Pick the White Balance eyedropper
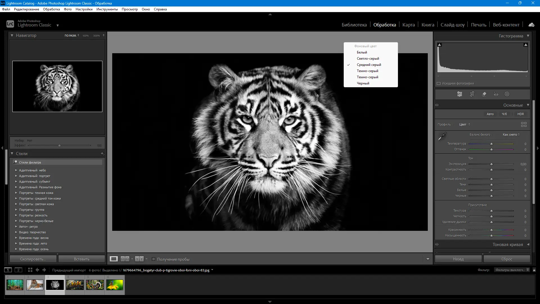540x304 pixels. pos(442,137)
